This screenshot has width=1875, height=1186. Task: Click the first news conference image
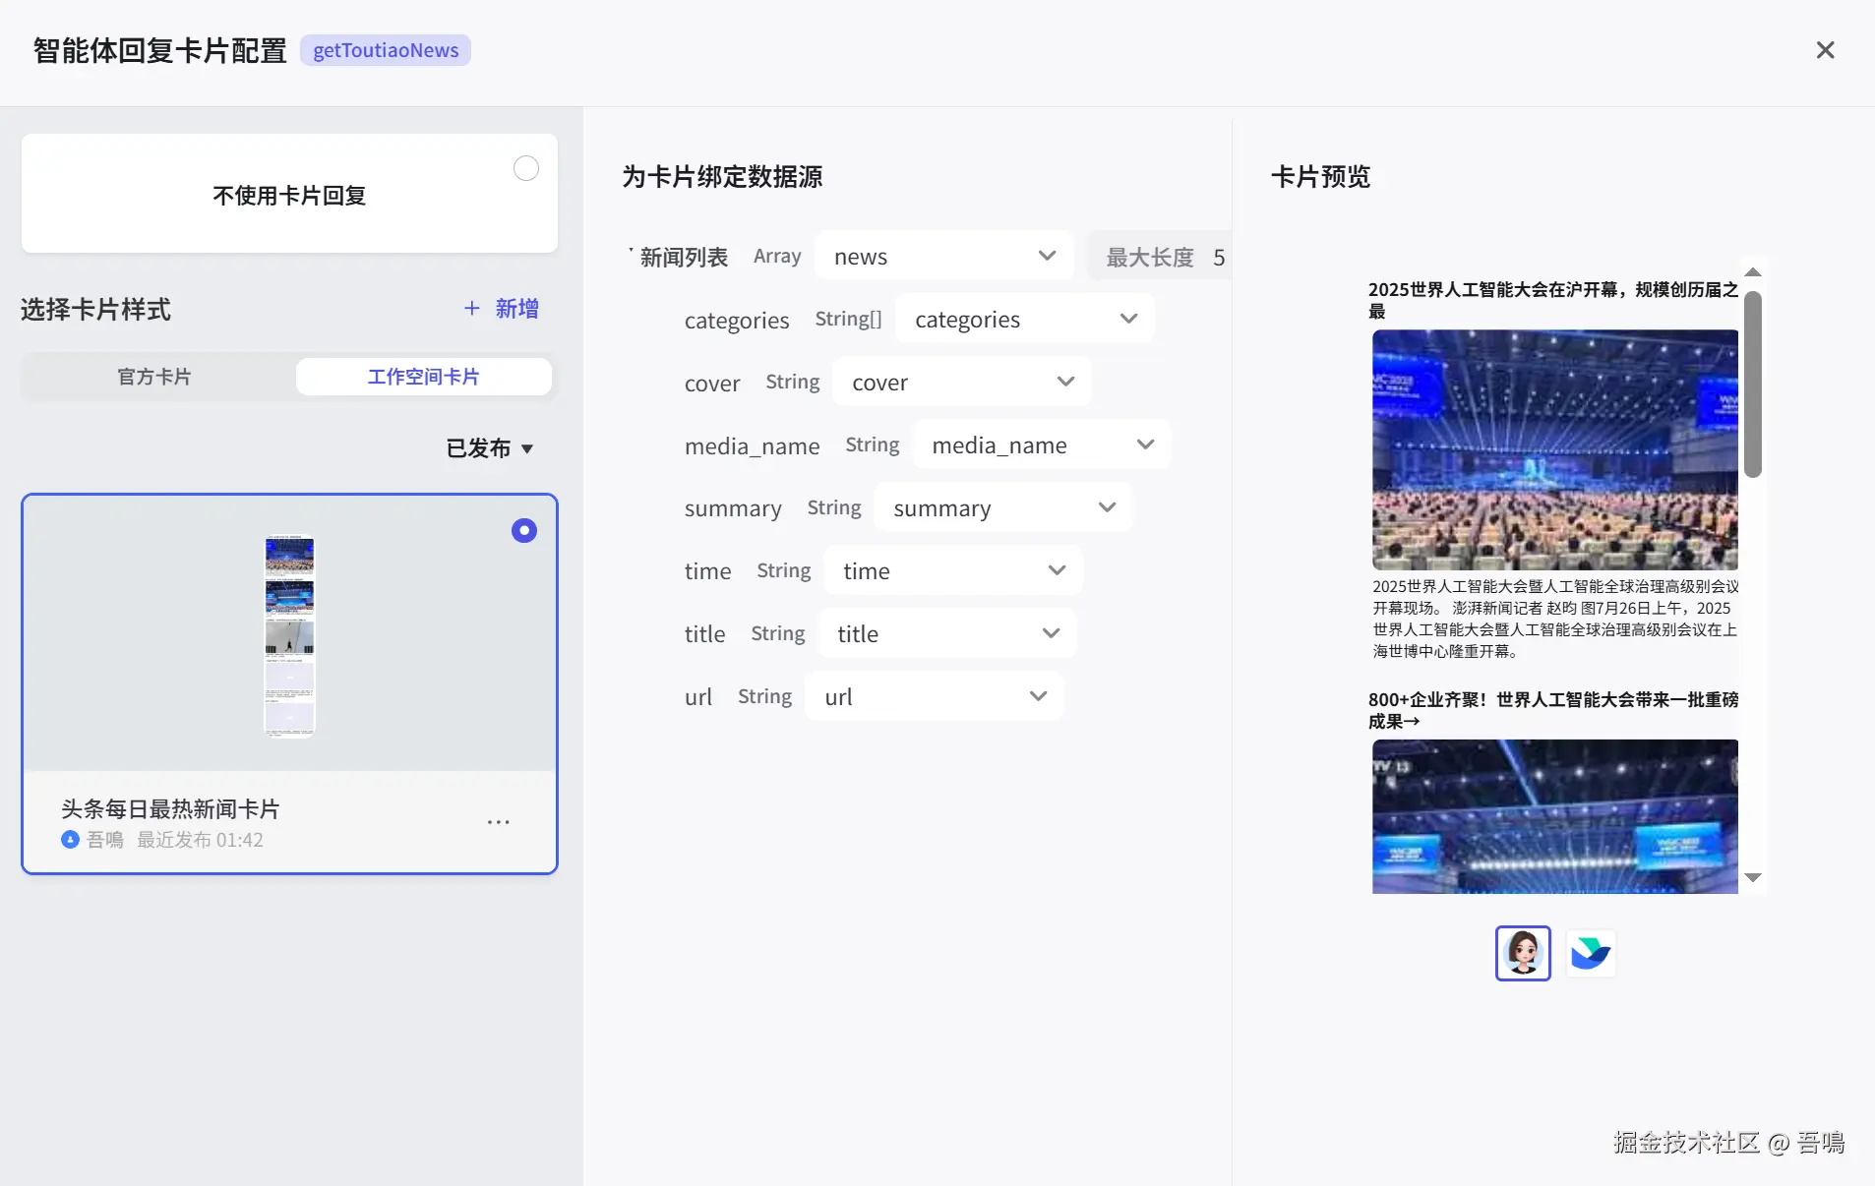[1555, 449]
